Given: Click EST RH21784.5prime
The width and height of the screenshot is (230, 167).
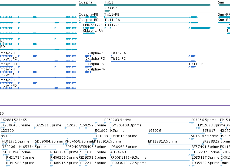Looking at the screenshot, I should click(x=8, y=161).
